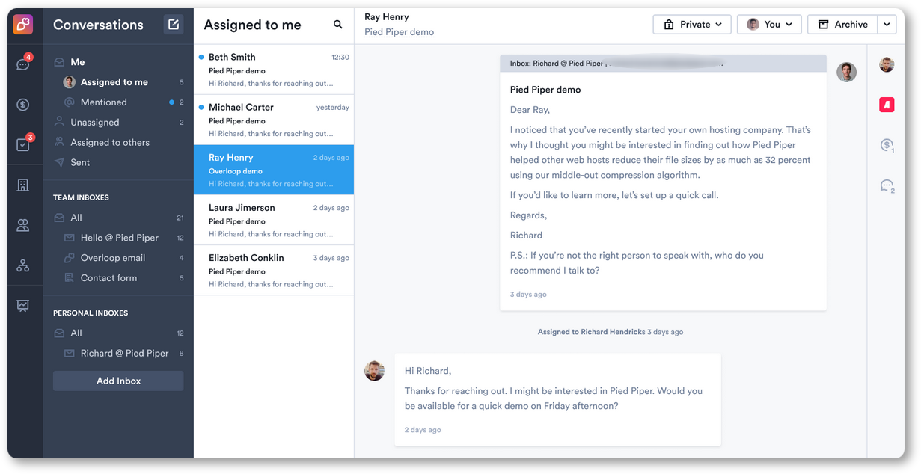
Task: Open the companies building icon in rail
Action: (x=23, y=185)
